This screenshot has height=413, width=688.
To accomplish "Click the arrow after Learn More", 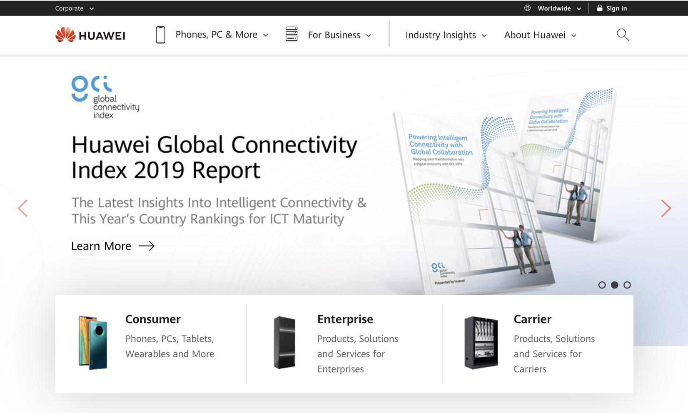I will pyautogui.click(x=147, y=246).
